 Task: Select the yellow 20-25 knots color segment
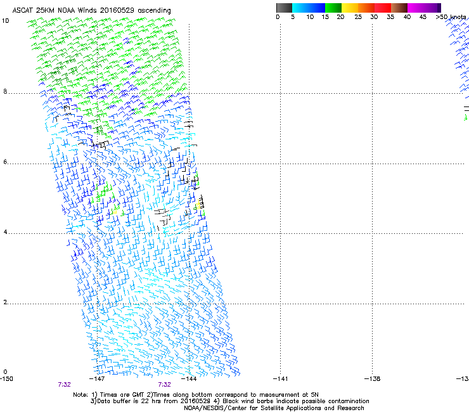(x=350, y=8)
